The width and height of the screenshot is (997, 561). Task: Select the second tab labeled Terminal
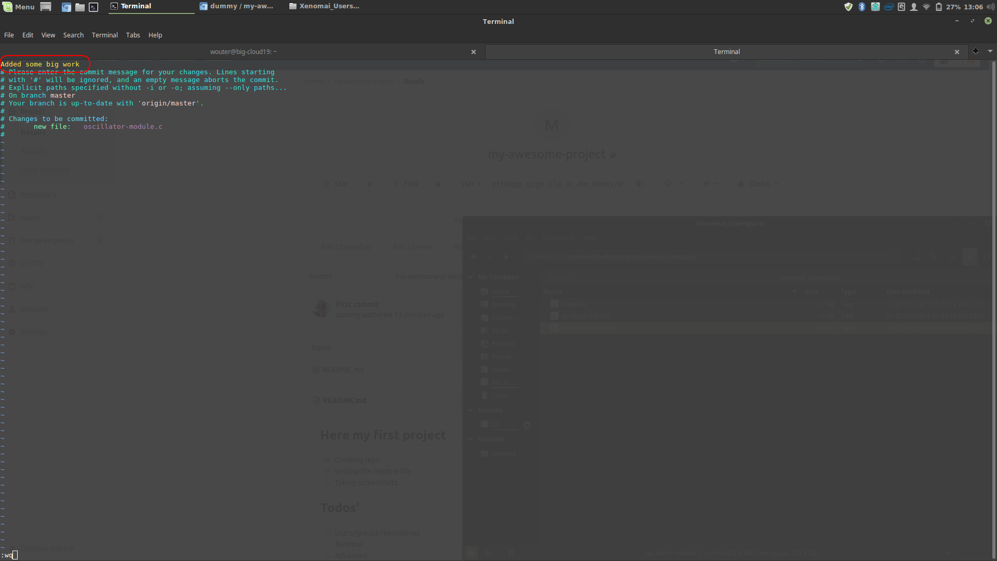(726, 51)
